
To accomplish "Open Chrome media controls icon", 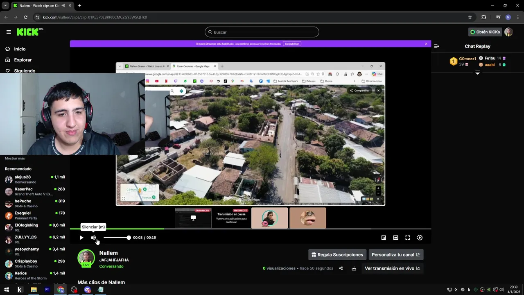I will pos(498,17).
